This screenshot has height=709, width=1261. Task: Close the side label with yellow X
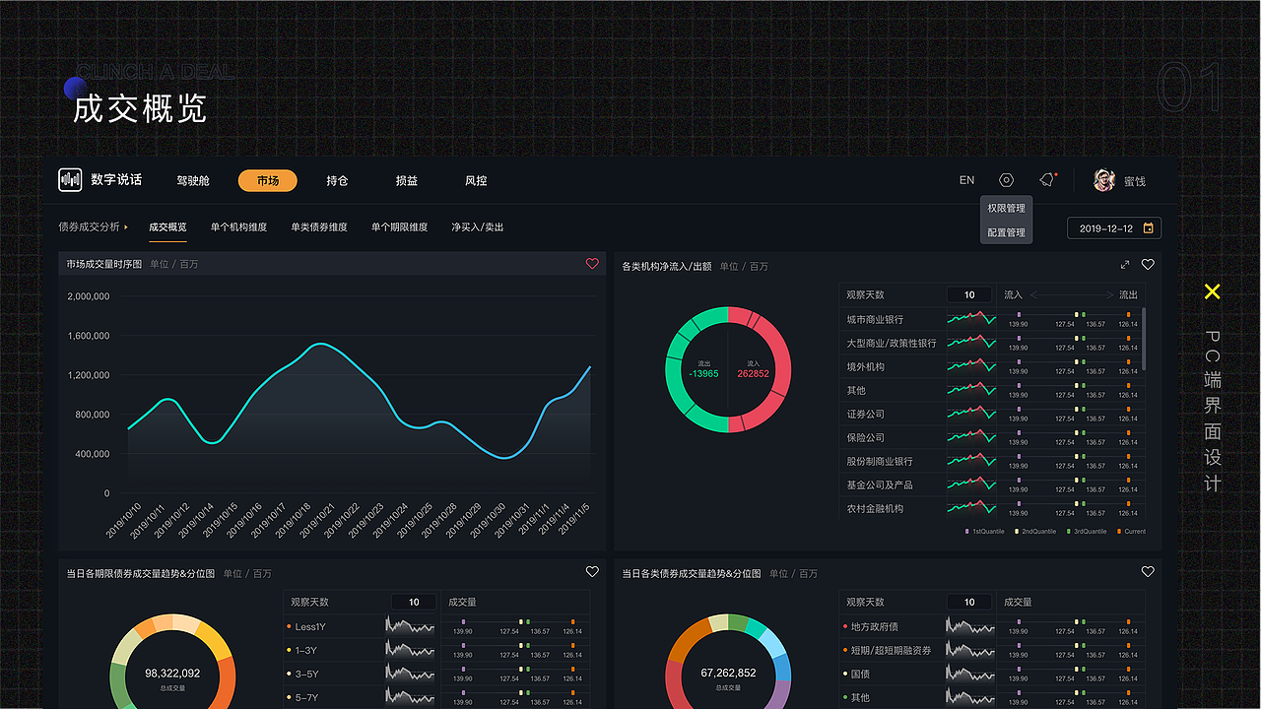(x=1213, y=291)
